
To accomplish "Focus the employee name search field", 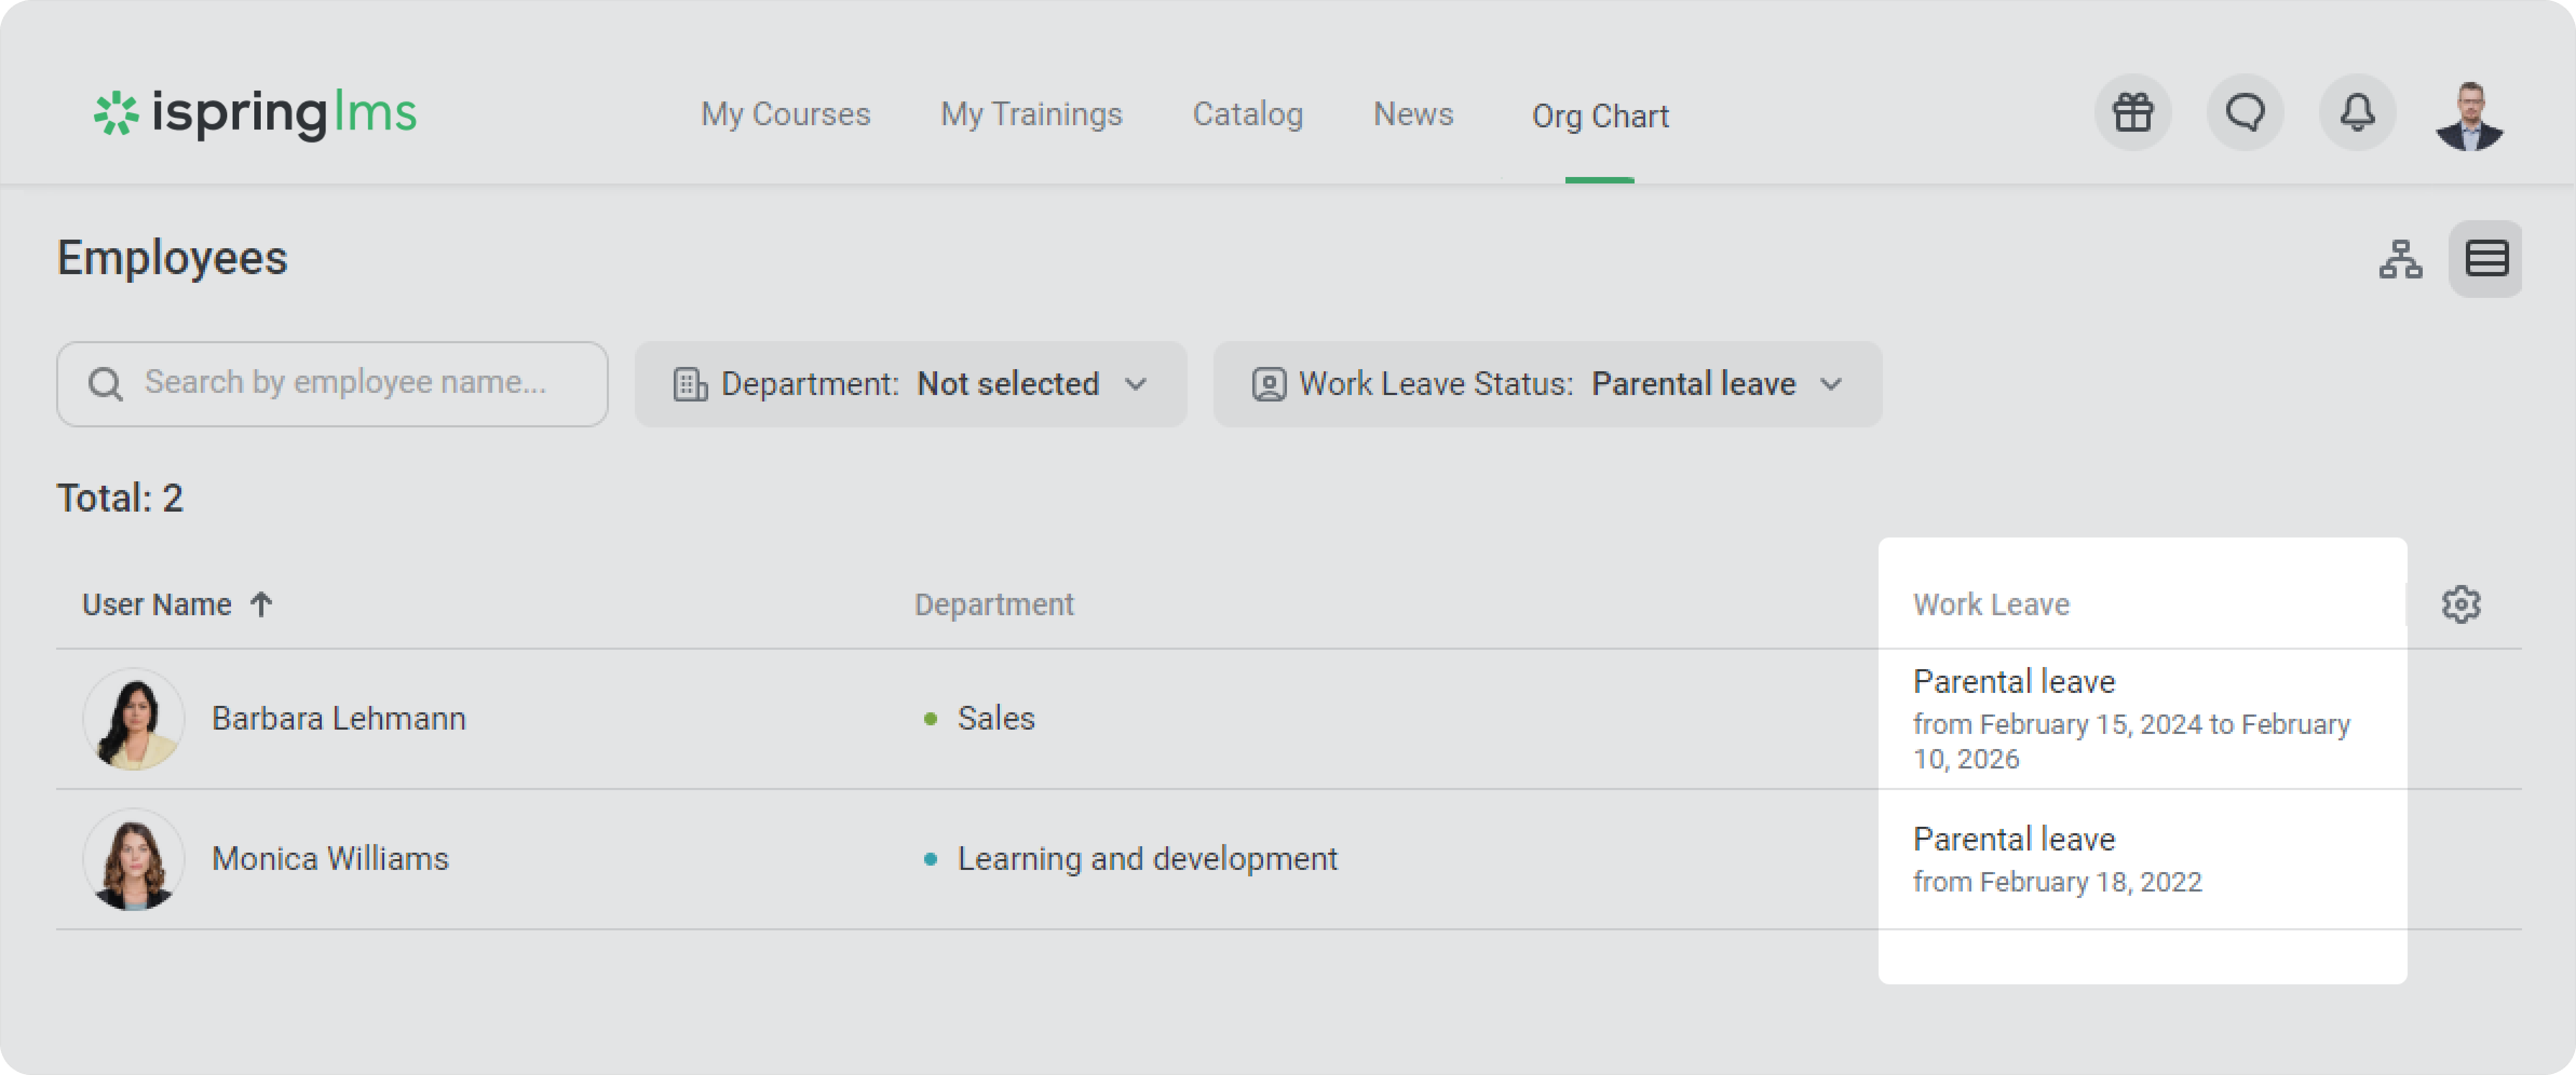I will (345, 383).
